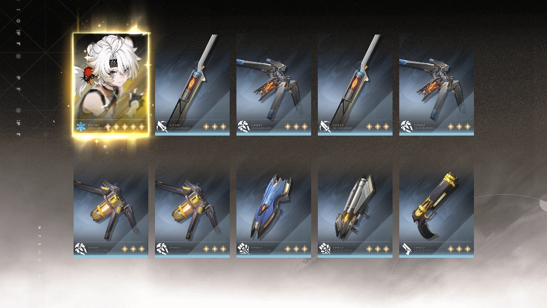Viewport: 547px width, 308px height.
Task: Click three-star rating on blue gauntlet card
Action: [296, 249]
